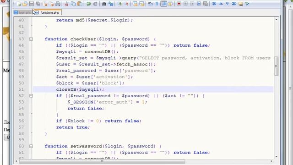Start macro recording with red dot

[179, 4]
